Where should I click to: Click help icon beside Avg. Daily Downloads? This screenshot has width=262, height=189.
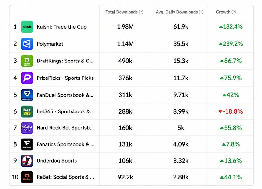click(x=201, y=12)
